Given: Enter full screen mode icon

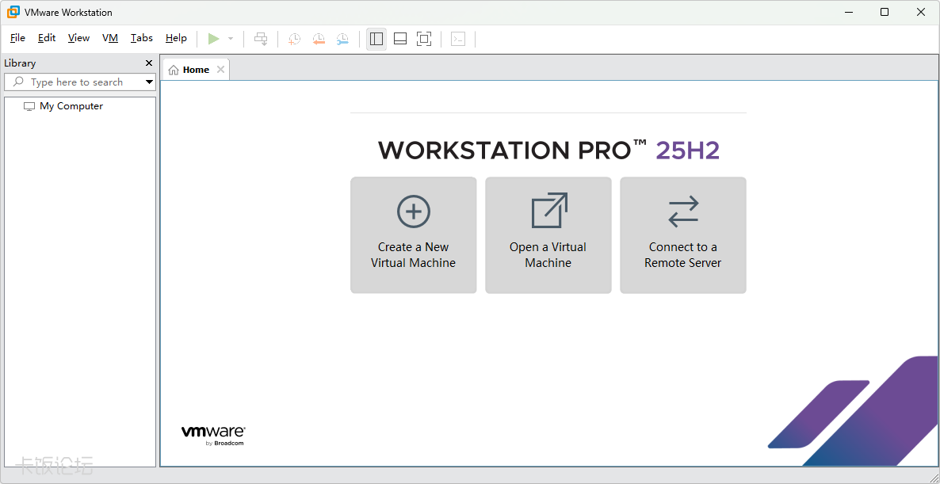Looking at the screenshot, I should click(424, 39).
